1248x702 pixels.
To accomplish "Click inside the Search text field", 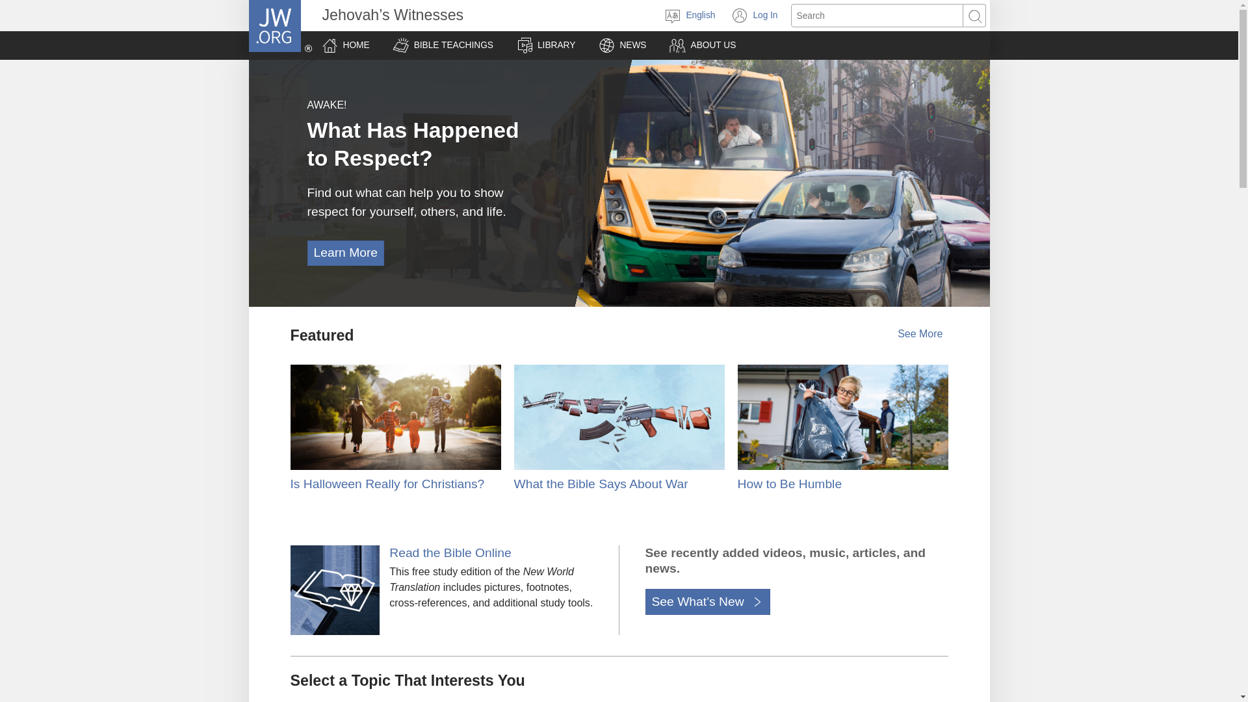I will pyautogui.click(x=877, y=16).
